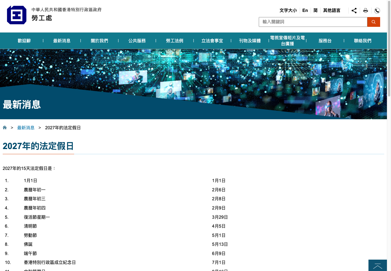Open the 勞工法例 menu
Image resolution: width=391 pixels, height=271 pixels.
[x=175, y=41]
